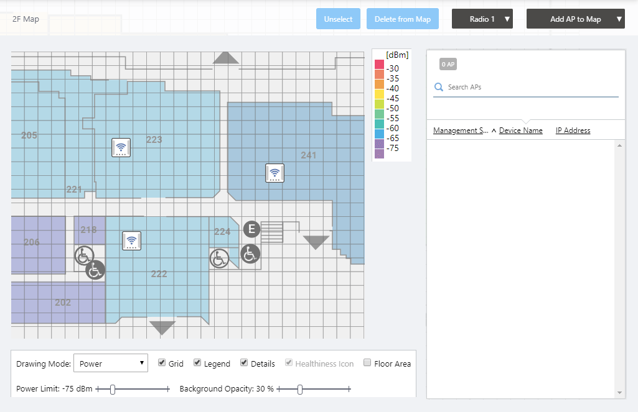Disable the Details checkbox
638x412 pixels.
click(x=244, y=362)
